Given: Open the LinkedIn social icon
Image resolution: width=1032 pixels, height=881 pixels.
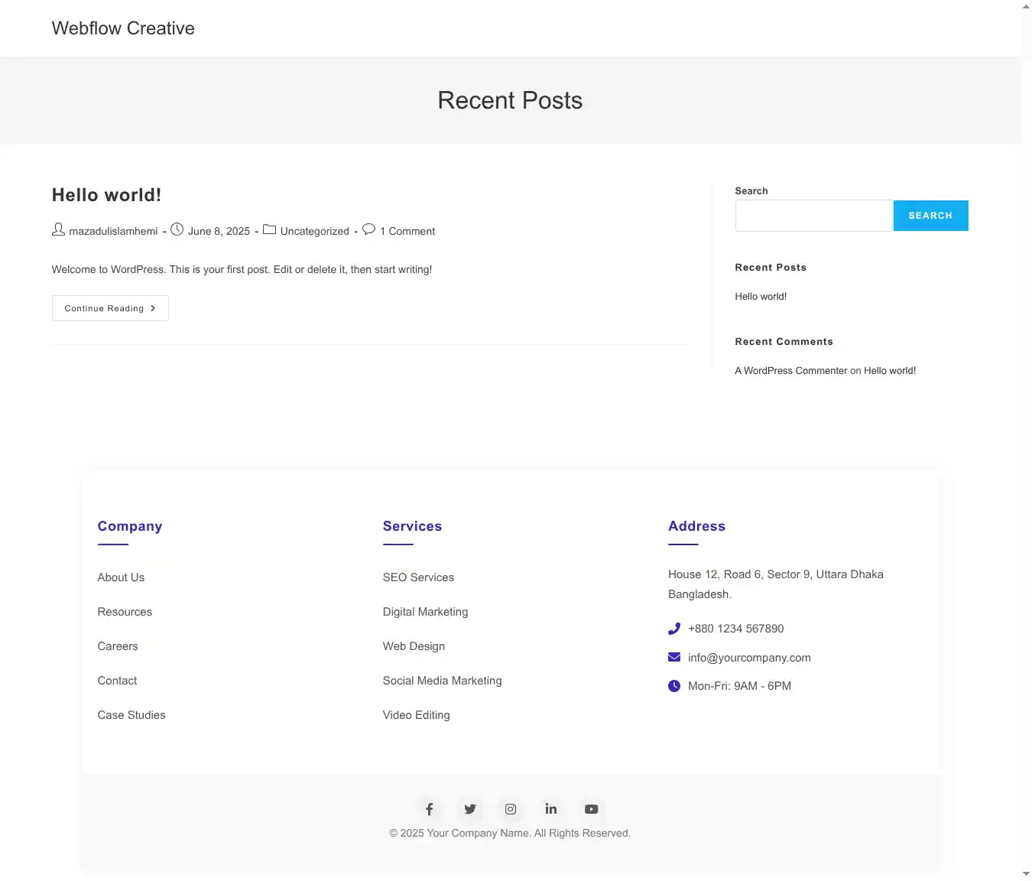Looking at the screenshot, I should coord(551,809).
